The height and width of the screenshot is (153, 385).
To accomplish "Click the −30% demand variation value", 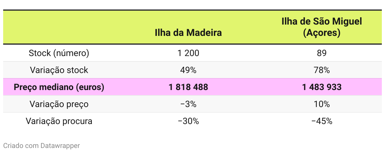I will [x=188, y=121].
